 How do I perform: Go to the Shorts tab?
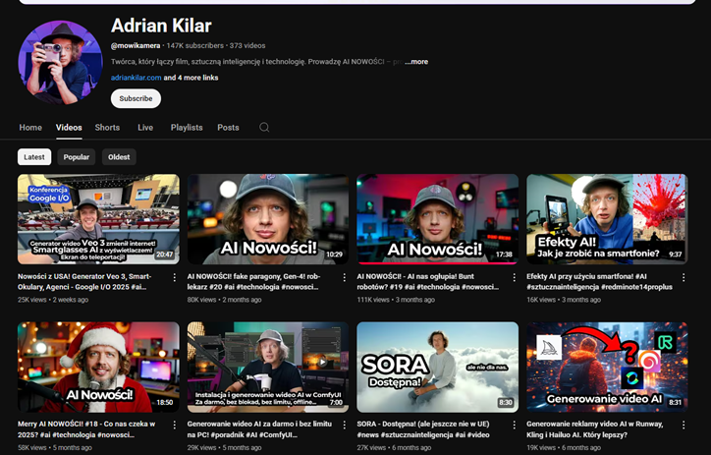point(107,128)
